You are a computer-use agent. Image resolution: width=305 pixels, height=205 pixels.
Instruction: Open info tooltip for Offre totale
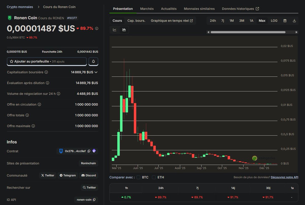[x=27, y=115]
